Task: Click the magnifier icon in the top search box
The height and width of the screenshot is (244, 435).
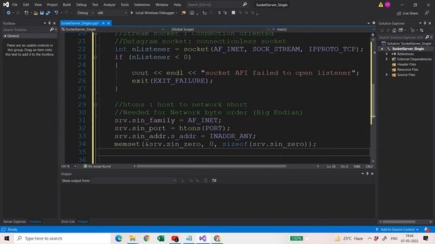Action: (x=245, y=5)
